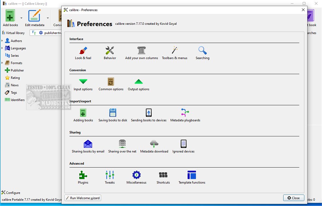Open Metadata download settings
This screenshot has height=206, width=322.
pos(154,146)
